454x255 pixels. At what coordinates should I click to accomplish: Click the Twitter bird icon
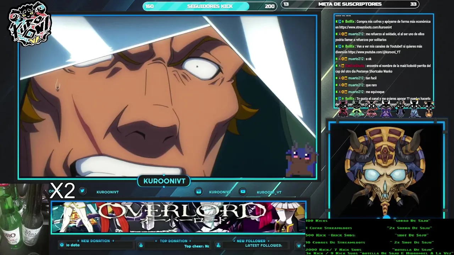[82, 191]
